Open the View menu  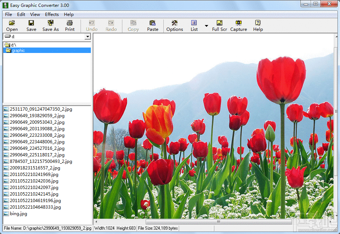coord(35,15)
